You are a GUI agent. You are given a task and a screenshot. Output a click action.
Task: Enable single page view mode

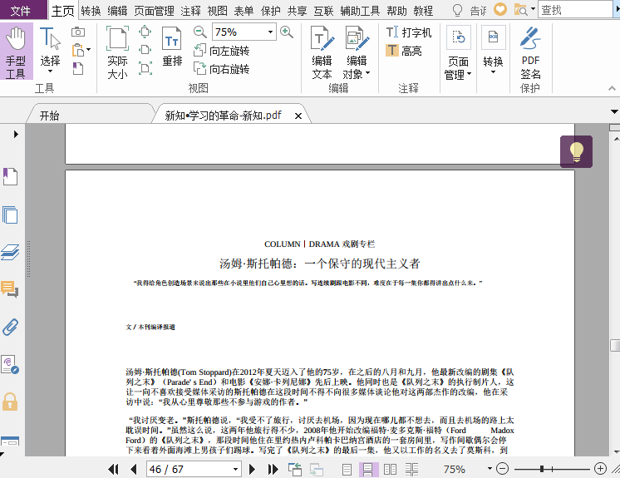point(347,470)
